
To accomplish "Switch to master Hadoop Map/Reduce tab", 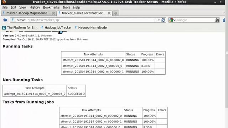I will [29, 13].
